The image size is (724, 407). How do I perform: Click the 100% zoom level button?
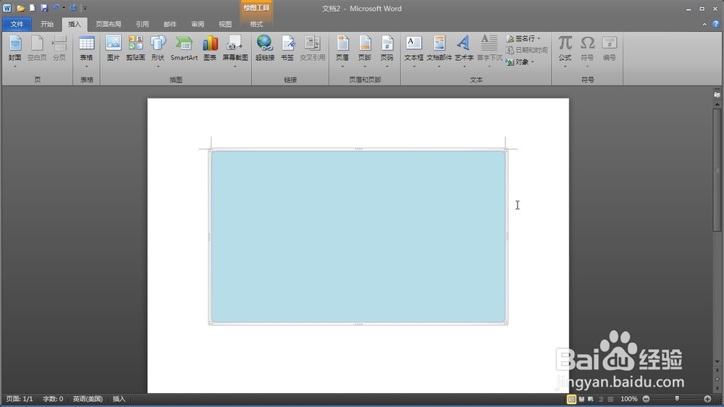(x=629, y=399)
